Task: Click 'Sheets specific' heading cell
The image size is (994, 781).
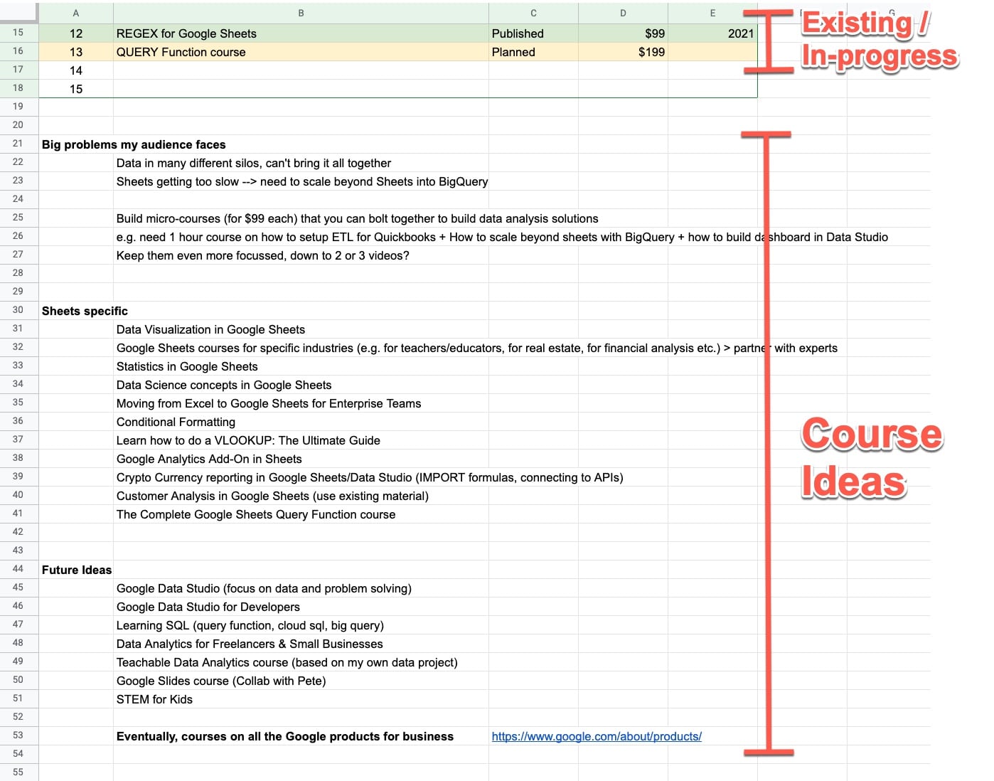Action: [85, 311]
